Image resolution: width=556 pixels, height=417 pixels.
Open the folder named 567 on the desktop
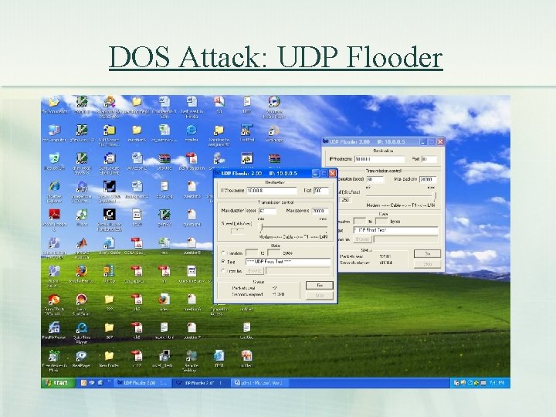coord(109,331)
